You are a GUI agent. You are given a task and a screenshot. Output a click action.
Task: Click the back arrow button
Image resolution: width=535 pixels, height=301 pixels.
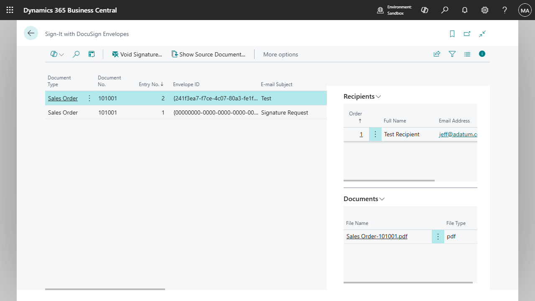(31, 33)
